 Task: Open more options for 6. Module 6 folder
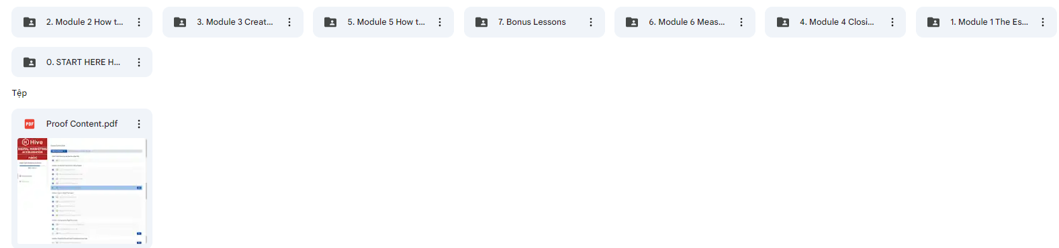tap(741, 22)
